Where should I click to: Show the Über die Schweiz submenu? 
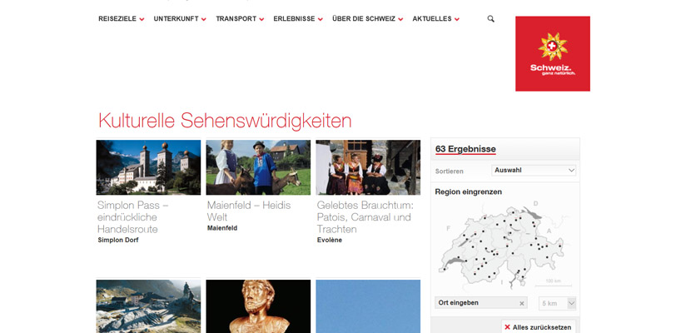click(367, 19)
